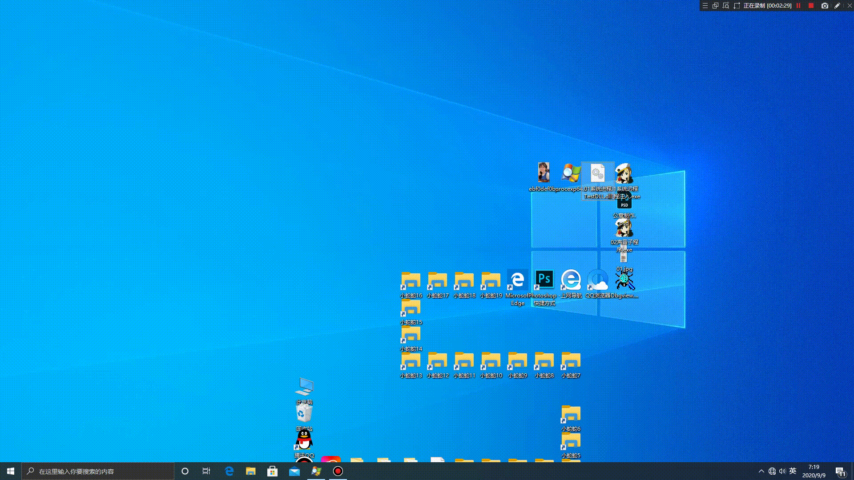The width and height of the screenshot is (854, 480).
Task: Open the recorder's hamburger menu
Action: click(705, 6)
